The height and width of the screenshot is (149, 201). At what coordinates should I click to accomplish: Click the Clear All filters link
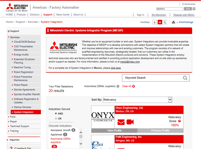point(127,87)
